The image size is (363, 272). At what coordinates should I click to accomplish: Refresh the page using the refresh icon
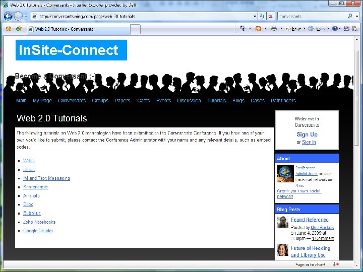[262, 16]
